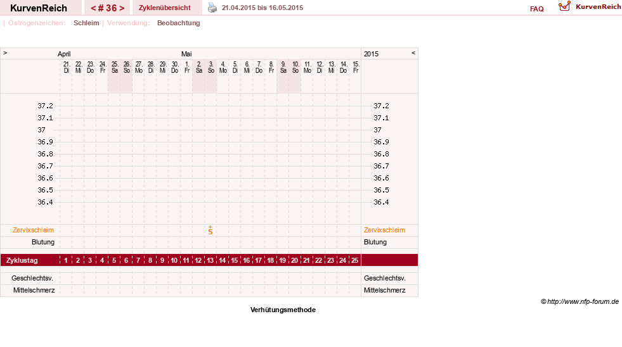This screenshot has width=622, height=347.
Task: Click the left Blutung row label
Action: pos(43,242)
